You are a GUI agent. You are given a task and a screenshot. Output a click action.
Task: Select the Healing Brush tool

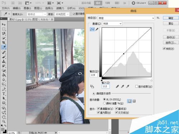(x=4, y=52)
